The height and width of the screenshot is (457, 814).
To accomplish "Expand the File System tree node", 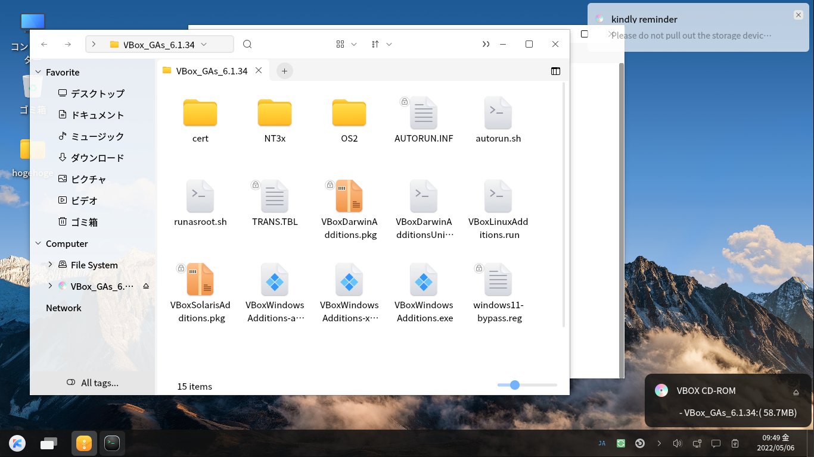I will tap(50, 265).
